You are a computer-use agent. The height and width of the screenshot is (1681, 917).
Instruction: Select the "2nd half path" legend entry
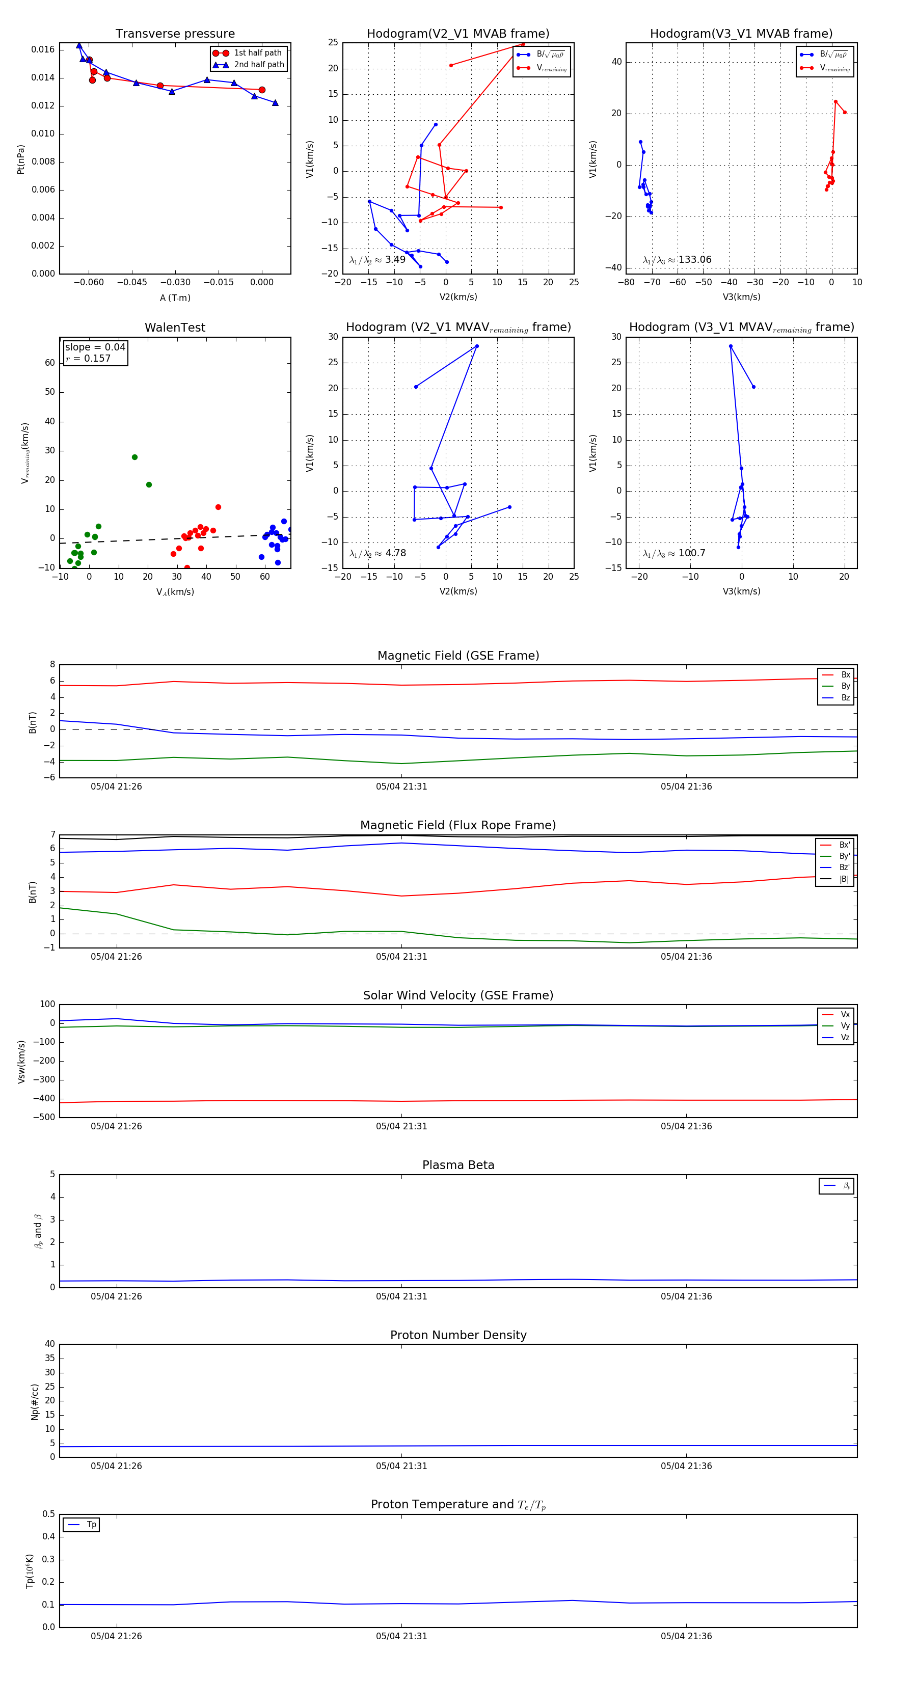pyautogui.click(x=249, y=65)
